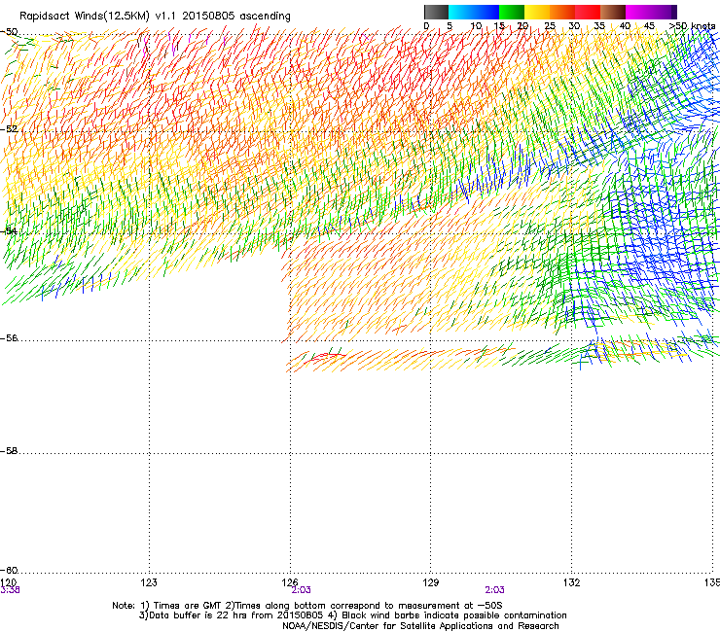This screenshot has width=720, height=632.
Task: Click the ">50 knots" legend label
Action: 693,26
